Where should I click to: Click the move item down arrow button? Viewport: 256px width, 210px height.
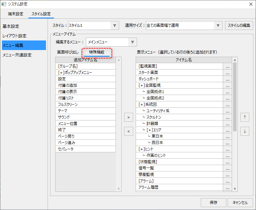pyautogui.click(x=245, y=131)
